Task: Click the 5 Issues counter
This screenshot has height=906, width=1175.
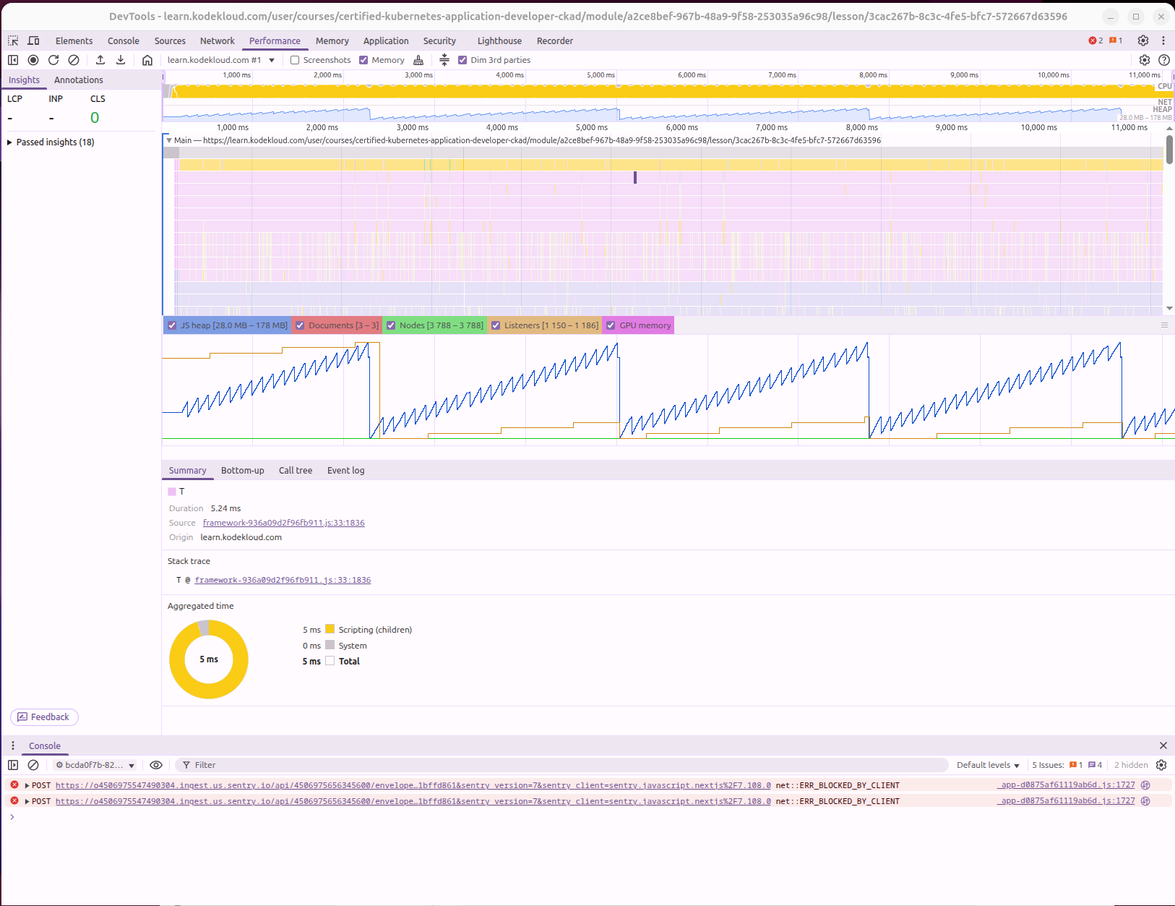Action: [x=1067, y=765]
